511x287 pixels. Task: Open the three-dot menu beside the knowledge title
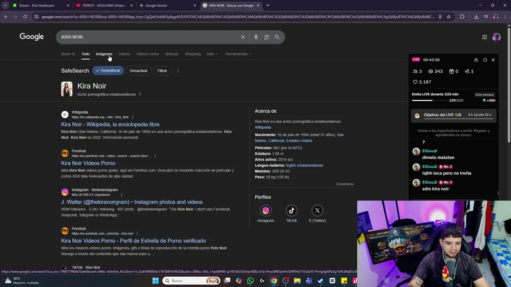point(140,94)
